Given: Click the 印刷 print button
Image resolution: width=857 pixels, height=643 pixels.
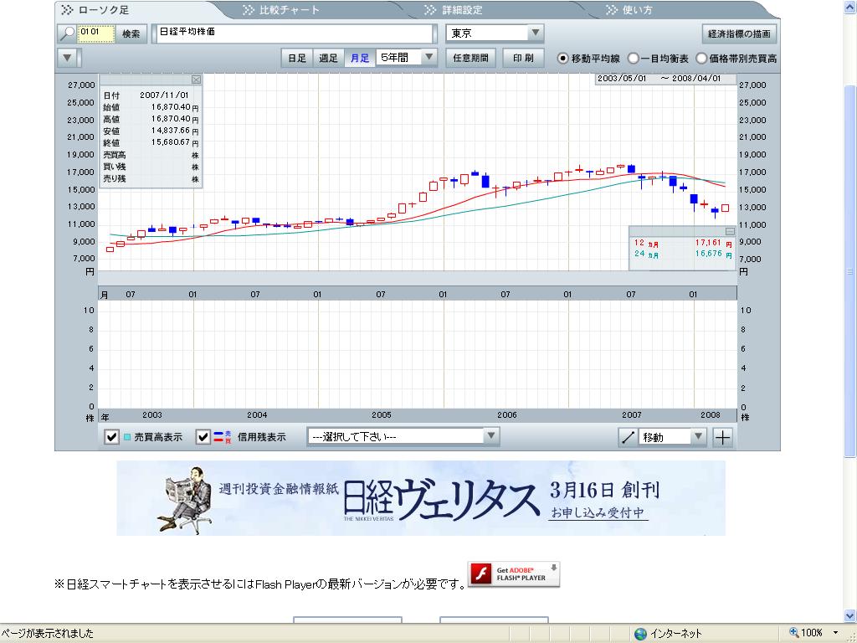Looking at the screenshot, I should tap(523, 58).
